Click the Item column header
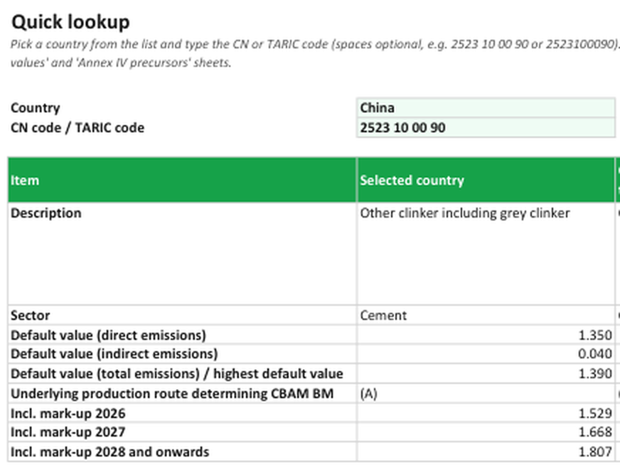 click(182, 180)
